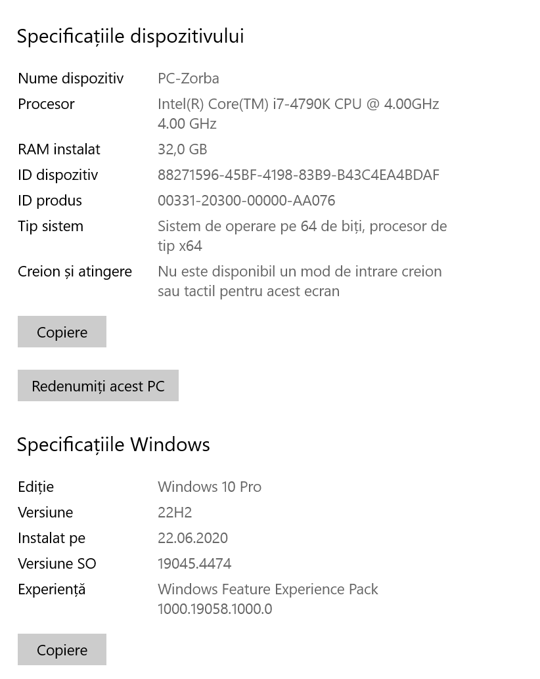Click the Specificațiile dispozitivului heading

point(130,36)
